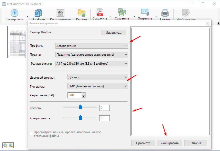Click the app icon in title bar
The height and width of the screenshot is (151, 220).
click(4, 4)
